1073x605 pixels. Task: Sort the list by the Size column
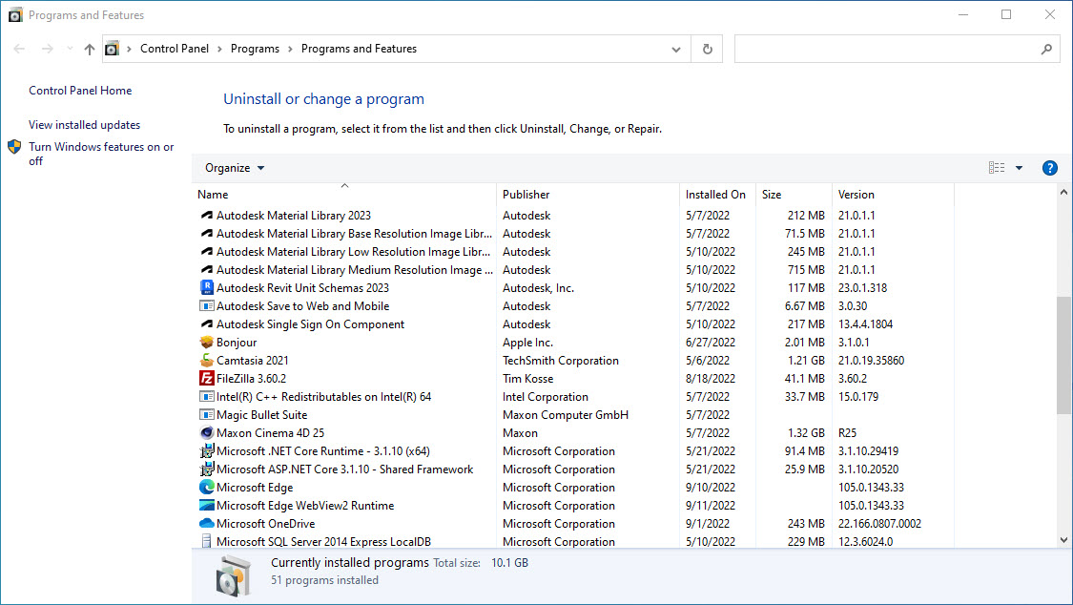(794, 195)
